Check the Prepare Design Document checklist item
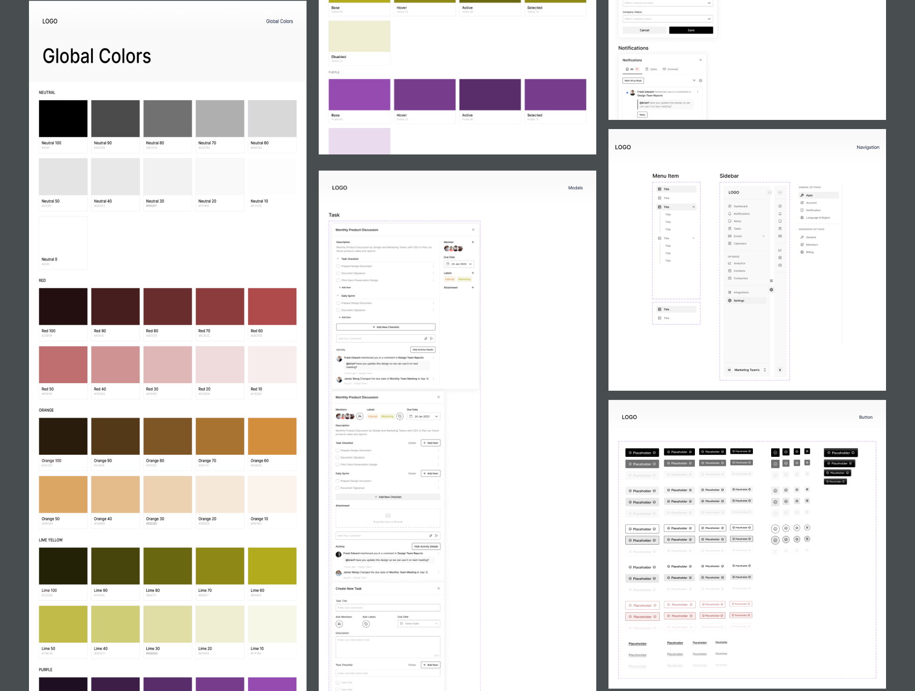 coord(338,266)
